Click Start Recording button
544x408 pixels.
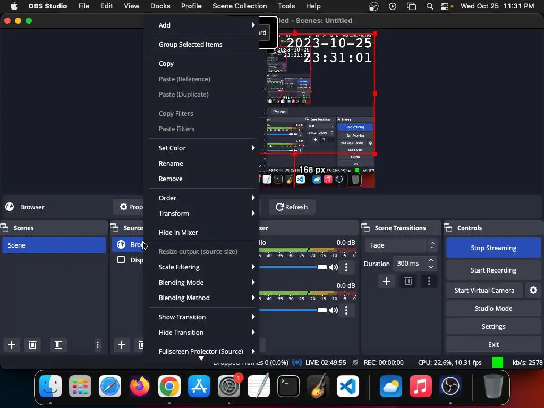click(494, 270)
